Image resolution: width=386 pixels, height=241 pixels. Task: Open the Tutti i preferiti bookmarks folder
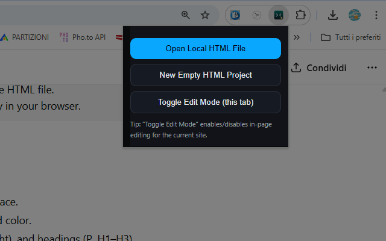[x=348, y=37]
